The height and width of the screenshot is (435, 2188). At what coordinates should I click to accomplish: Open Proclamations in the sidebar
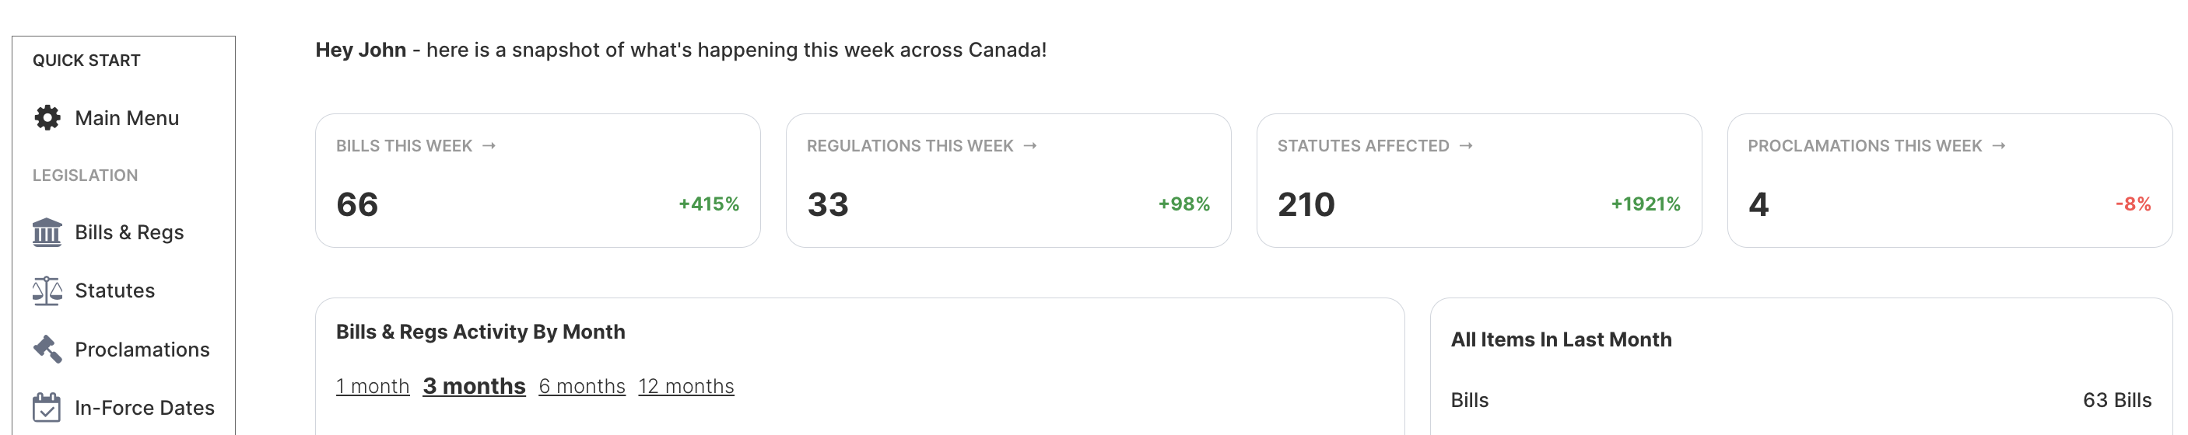142,350
